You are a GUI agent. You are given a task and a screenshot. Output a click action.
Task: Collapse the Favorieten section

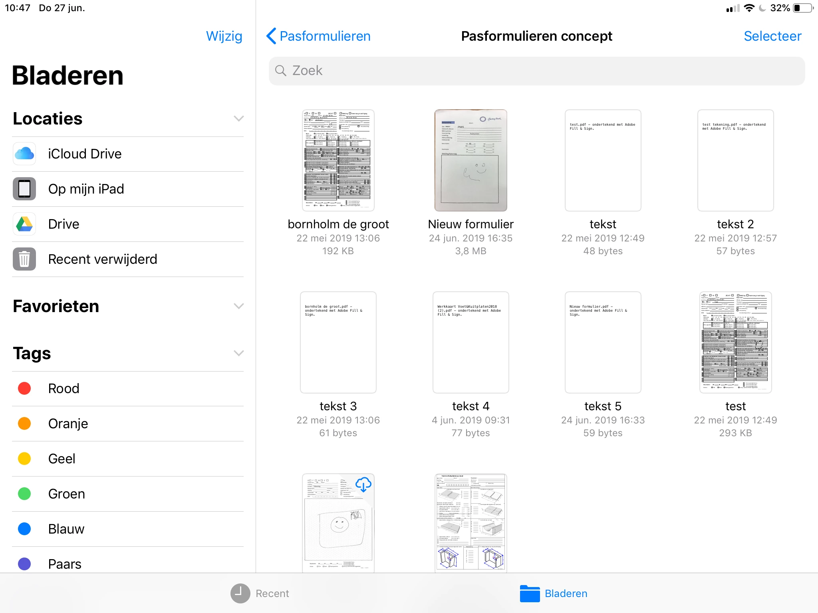238,306
